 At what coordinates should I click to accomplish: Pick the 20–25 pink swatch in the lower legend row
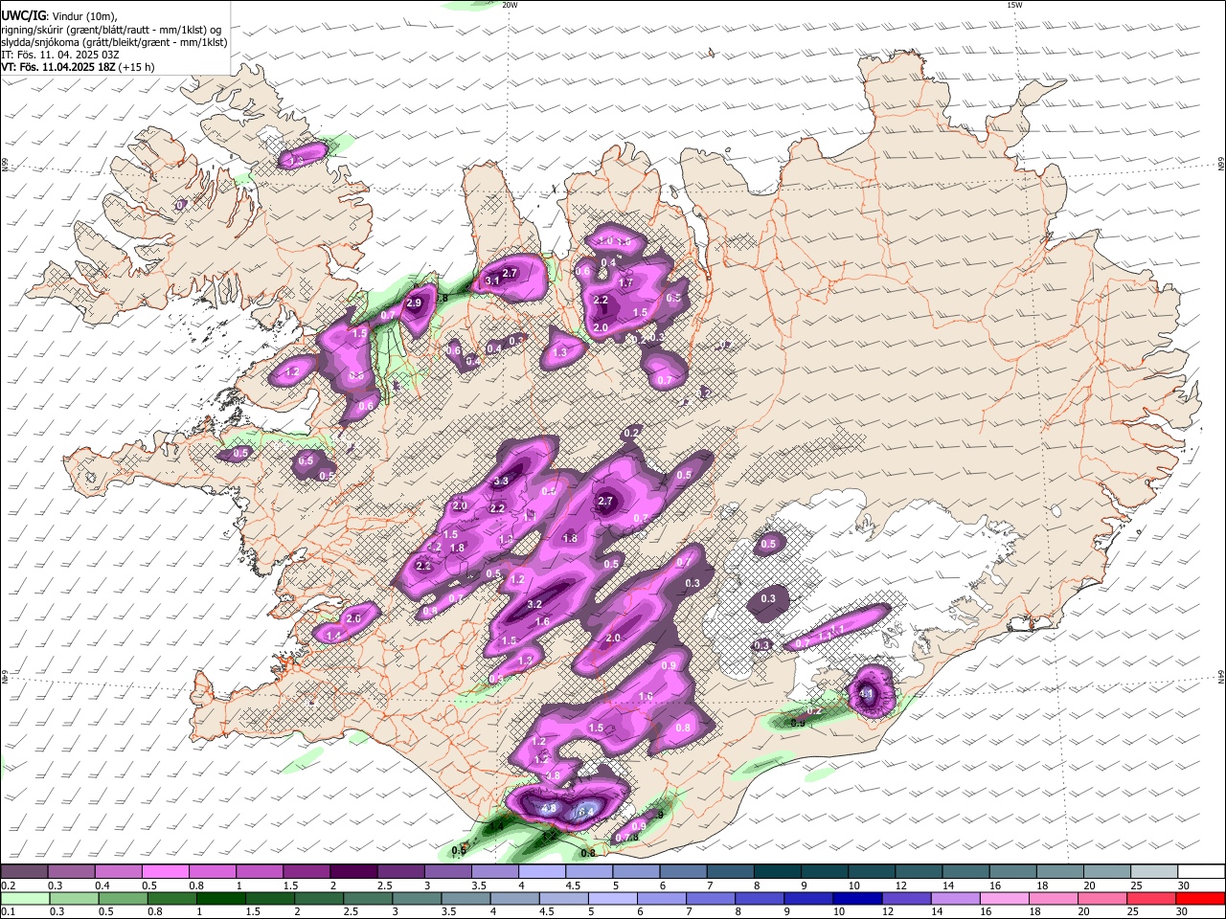coord(1101,899)
